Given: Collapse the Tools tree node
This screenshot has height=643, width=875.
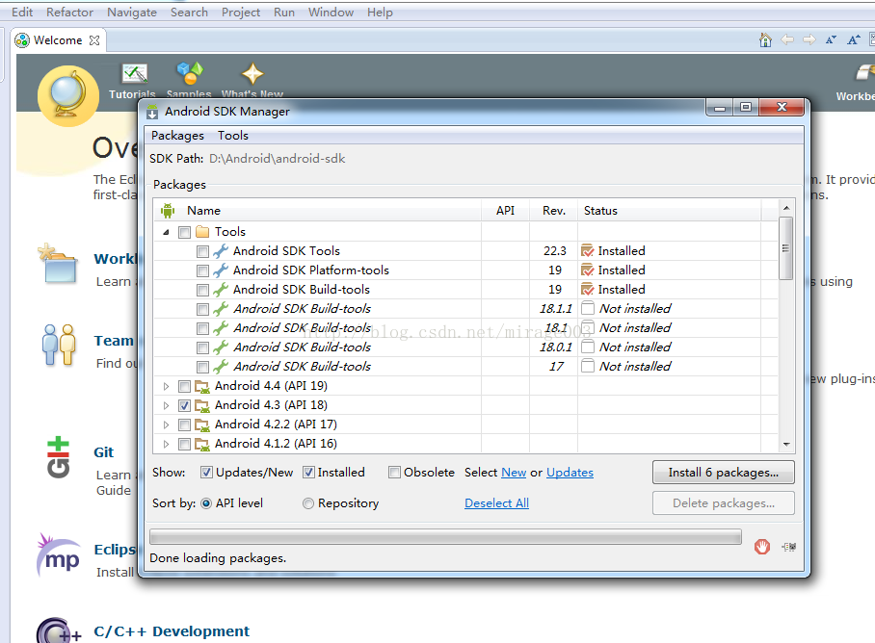Looking at the screenshot, I should (x=167, y=232).
